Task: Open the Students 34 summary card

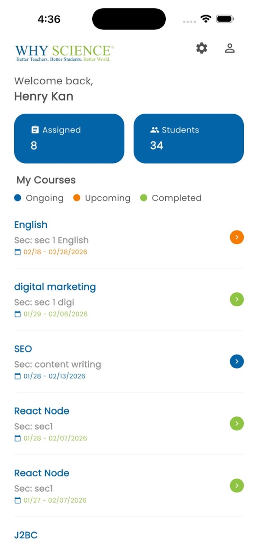Action: [189, 138]
